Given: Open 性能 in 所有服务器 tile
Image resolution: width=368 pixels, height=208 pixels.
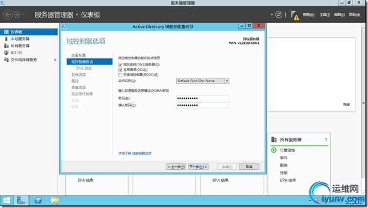Looking at the screenshot, I should pyautogui.click(x=284, y=173).
